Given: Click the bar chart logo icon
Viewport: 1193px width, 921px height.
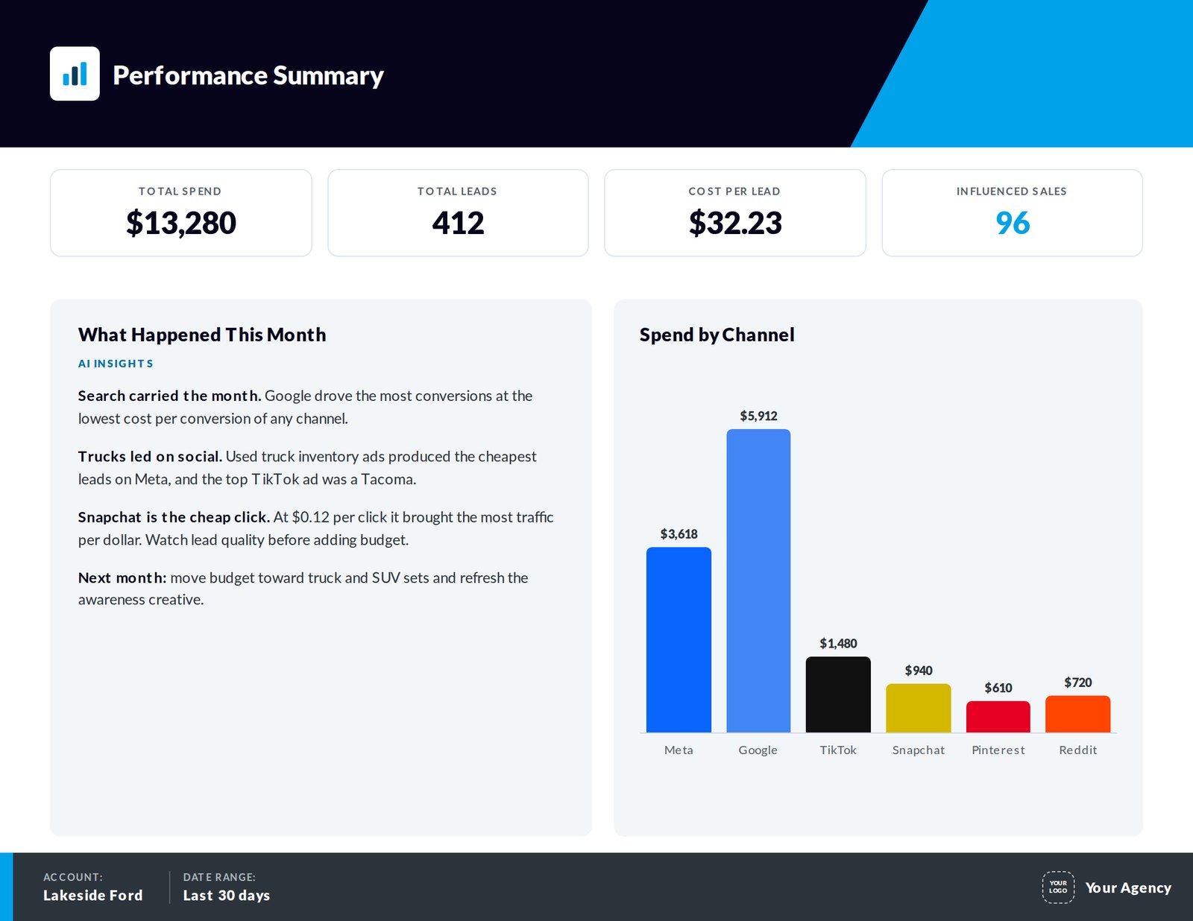Looking at the screenshot, I should [75, 74].
